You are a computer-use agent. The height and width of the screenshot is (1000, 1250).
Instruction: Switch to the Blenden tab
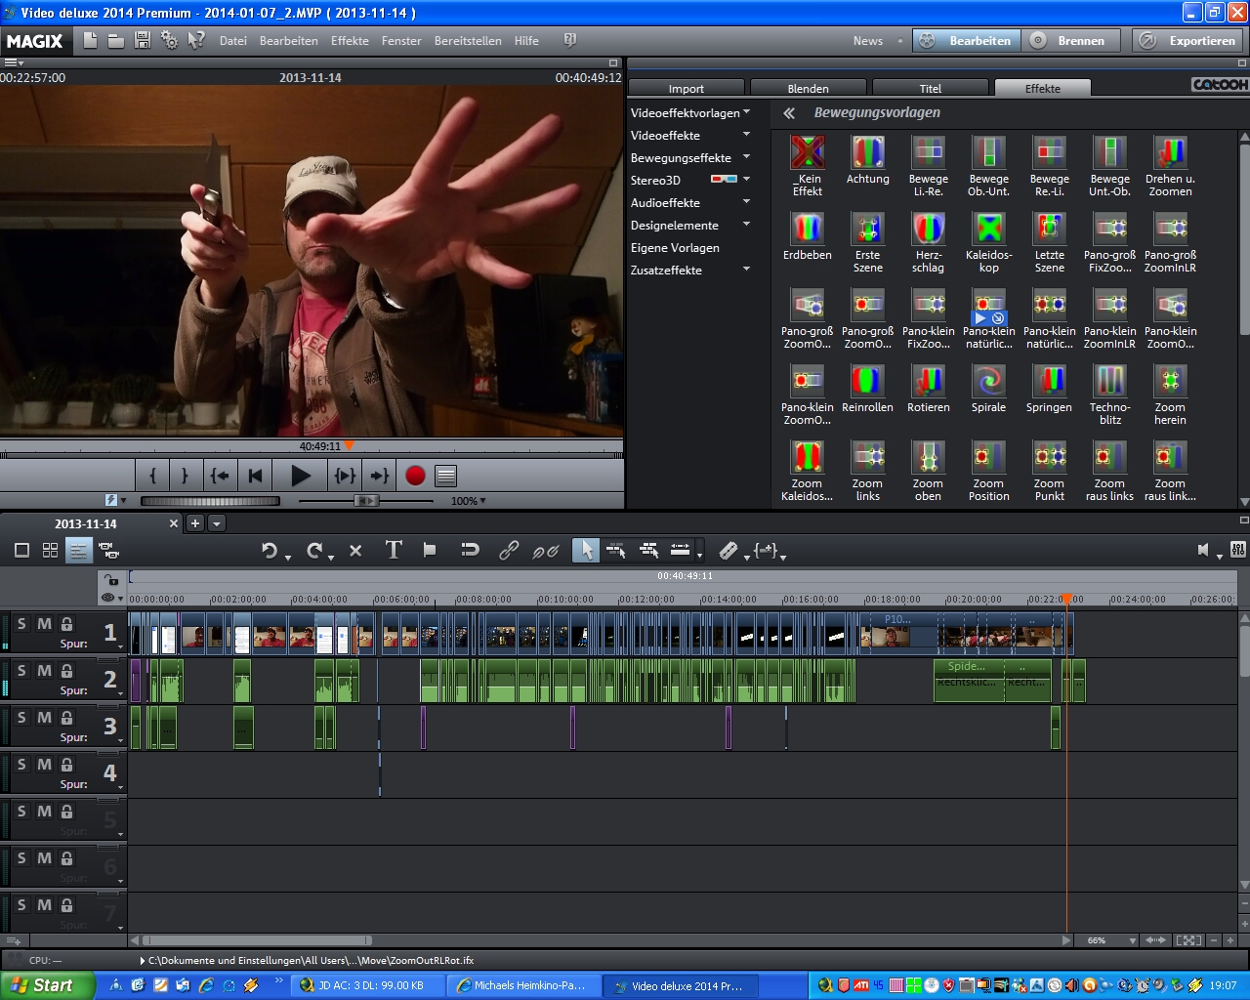tap(808, 89)
